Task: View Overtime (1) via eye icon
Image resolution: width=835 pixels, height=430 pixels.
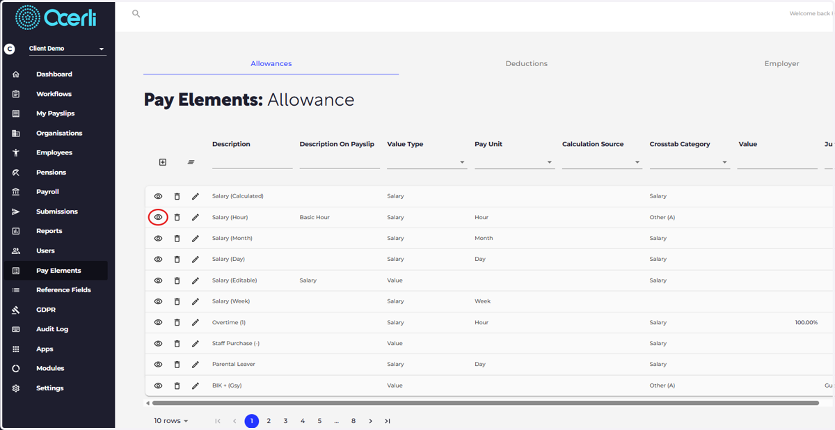Action: tap(158, 322)
